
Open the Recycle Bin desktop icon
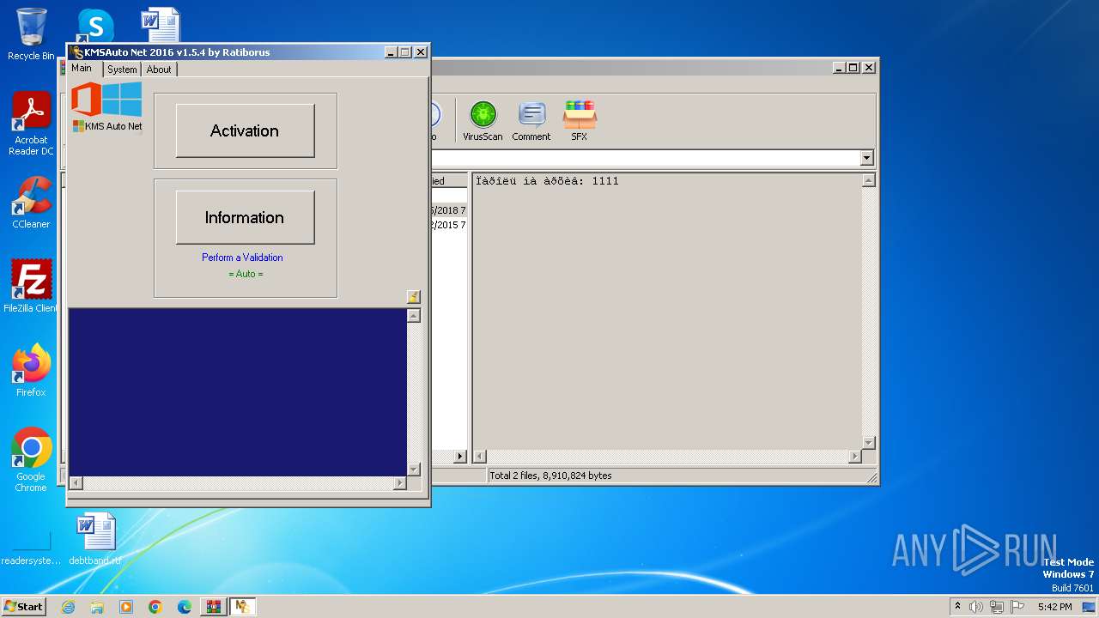31,34
